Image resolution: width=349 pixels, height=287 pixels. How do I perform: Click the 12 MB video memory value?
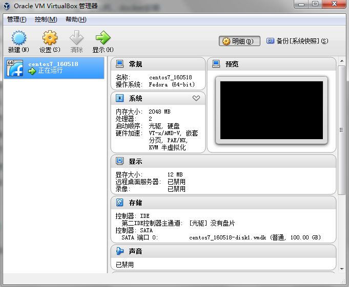coord(175,174)
